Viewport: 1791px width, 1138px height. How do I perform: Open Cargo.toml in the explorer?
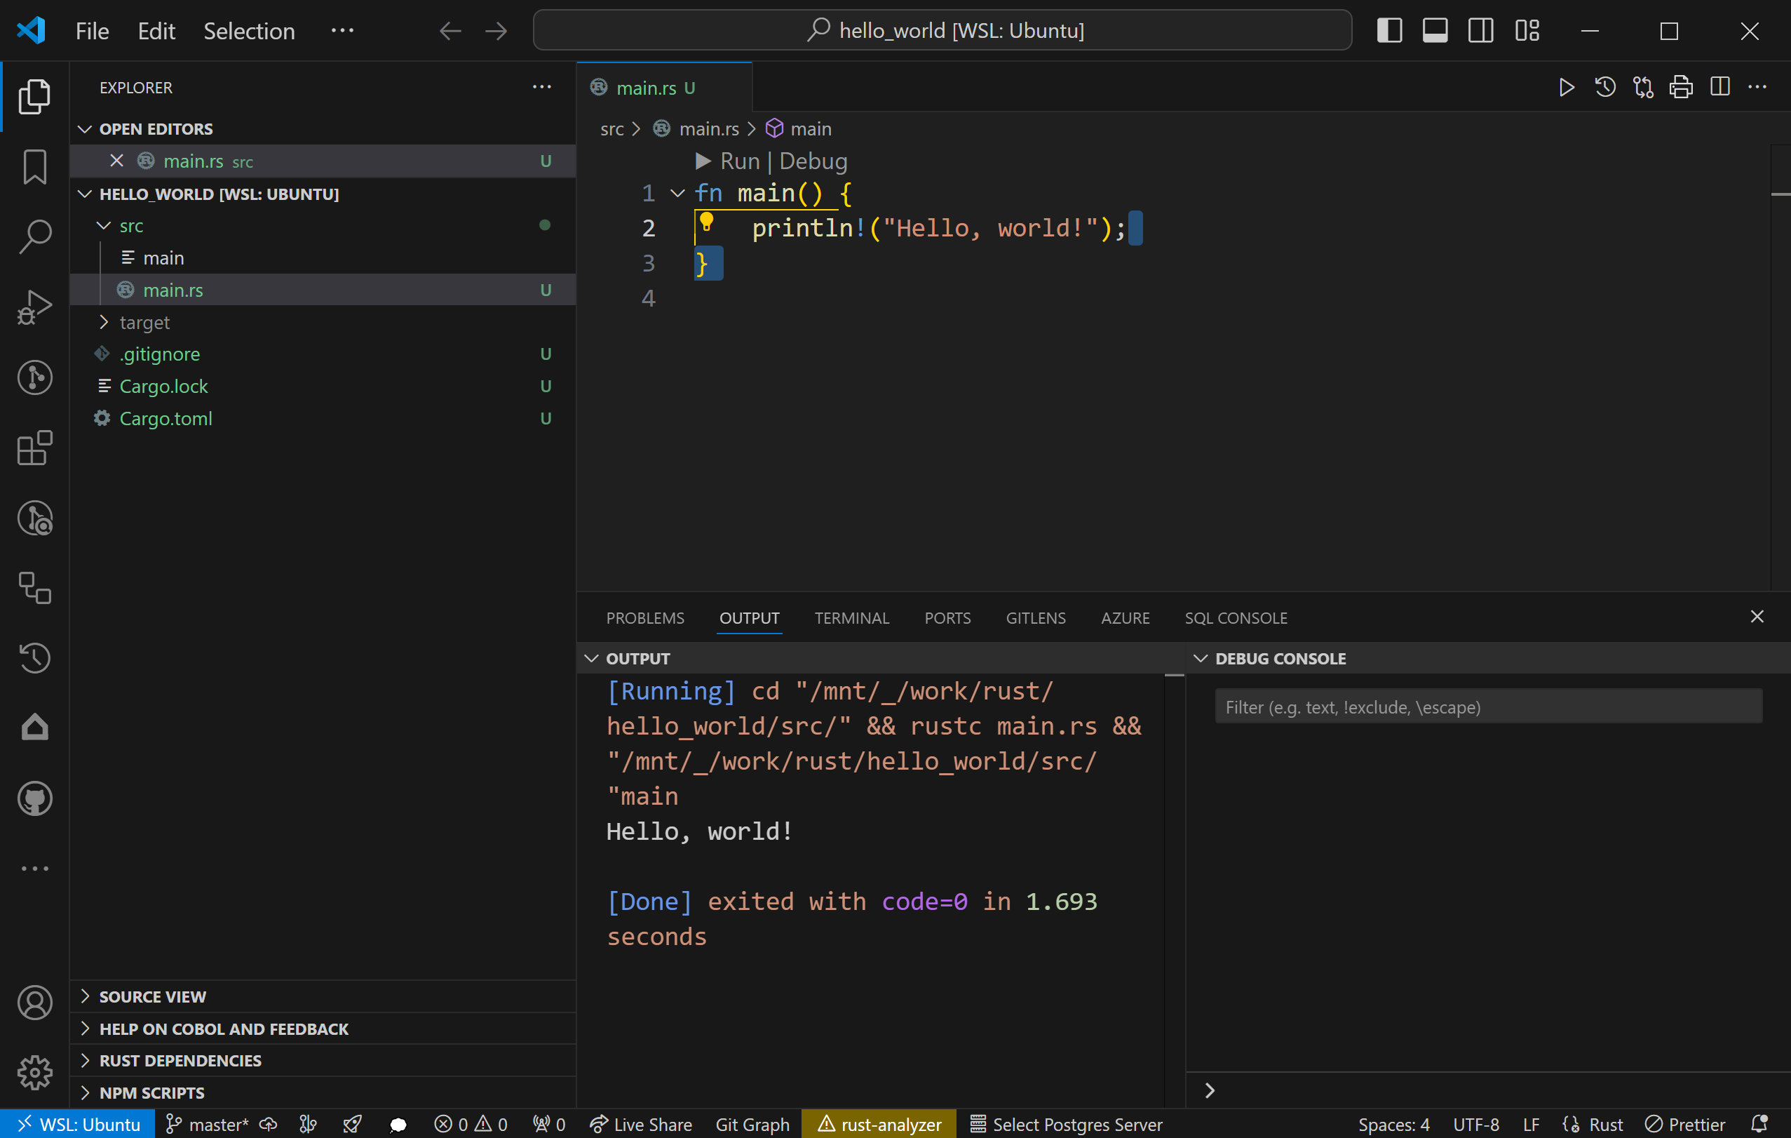pos(165,418)
